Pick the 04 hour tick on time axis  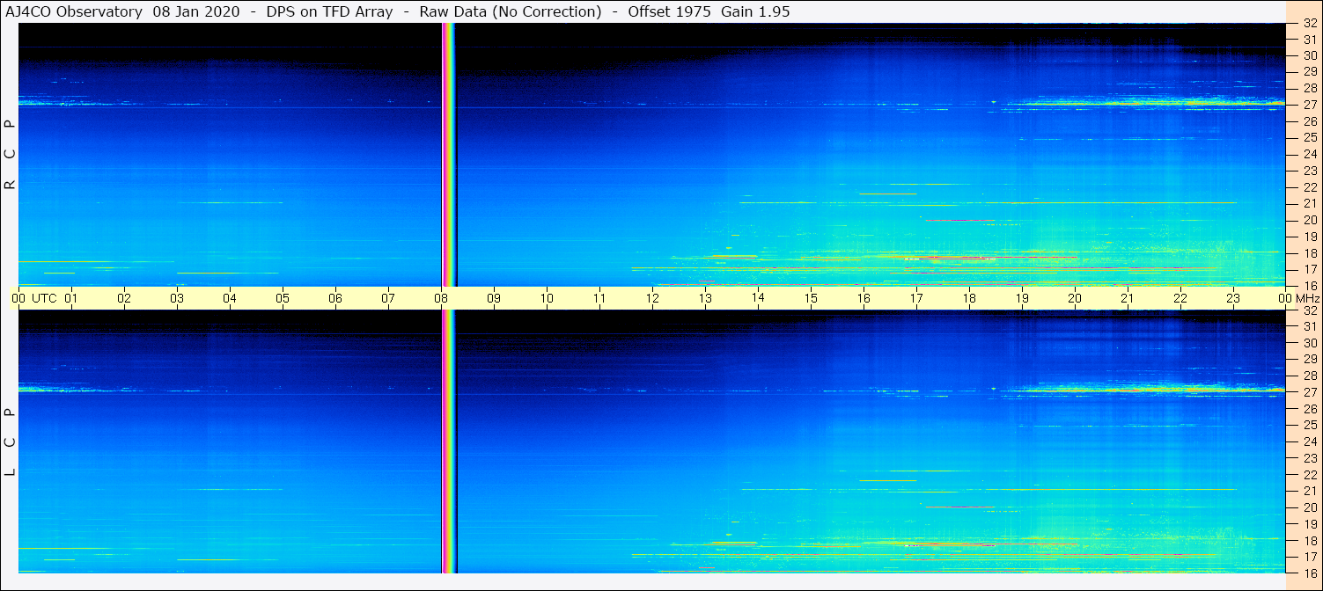click(230, 298)
